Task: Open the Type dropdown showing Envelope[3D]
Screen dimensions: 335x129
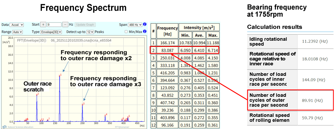Action: click(51, 32)
